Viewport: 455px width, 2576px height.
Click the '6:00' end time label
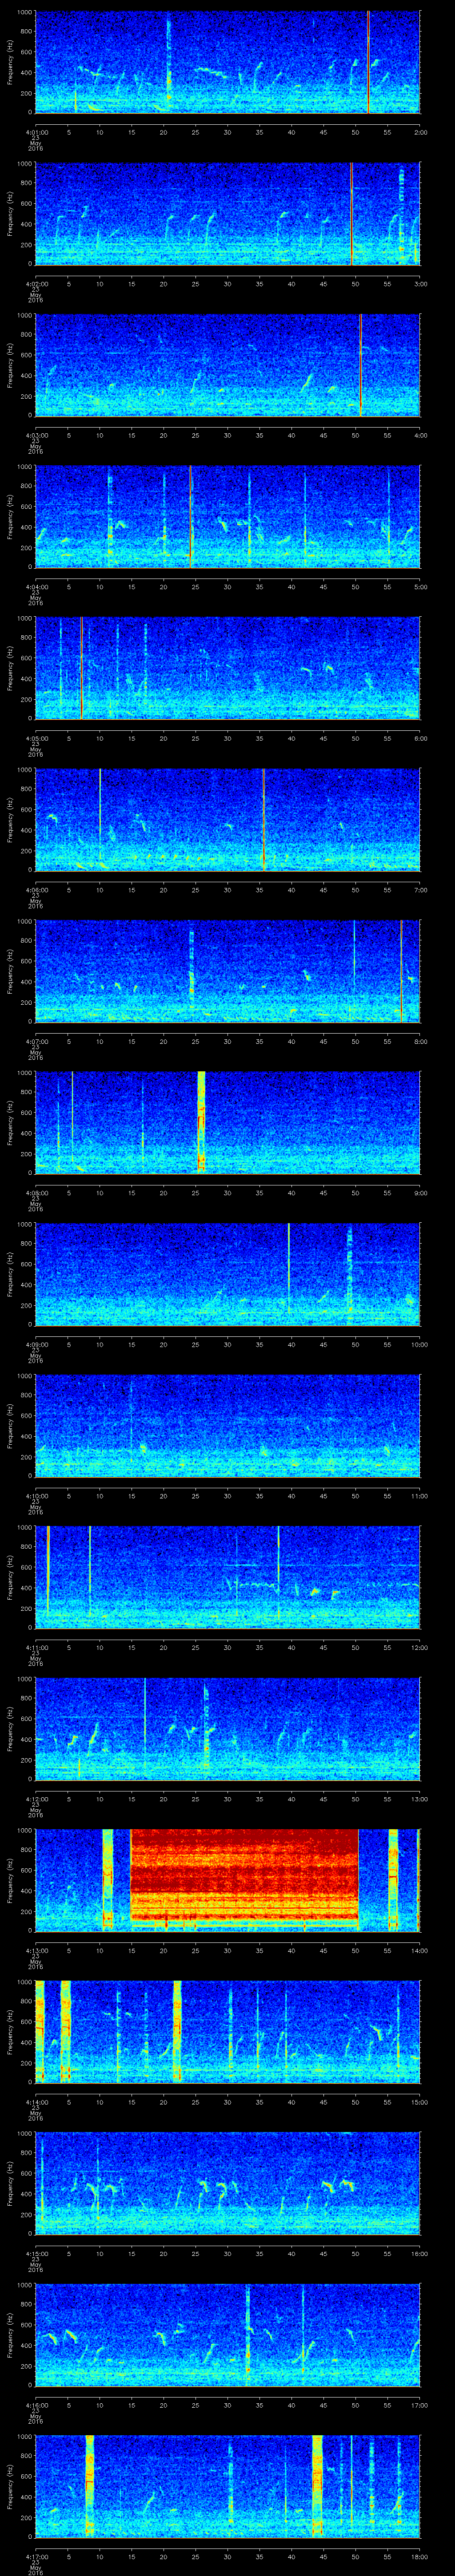click(420, 737)
